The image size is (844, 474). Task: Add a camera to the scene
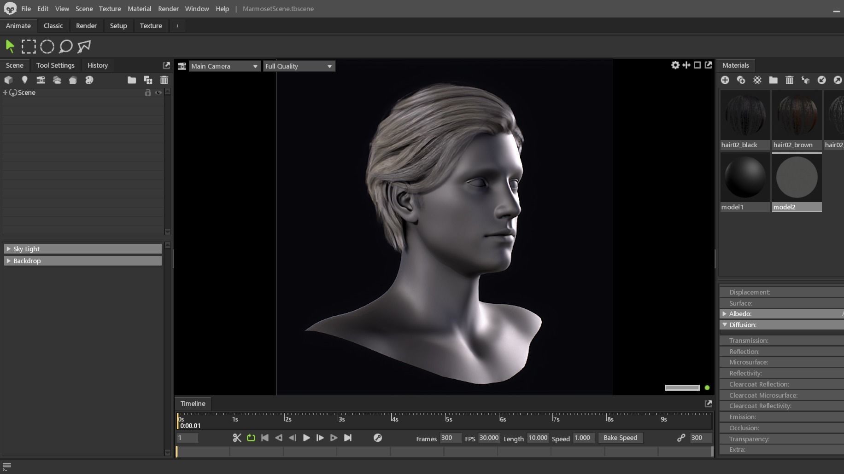(x=41, y=80)
